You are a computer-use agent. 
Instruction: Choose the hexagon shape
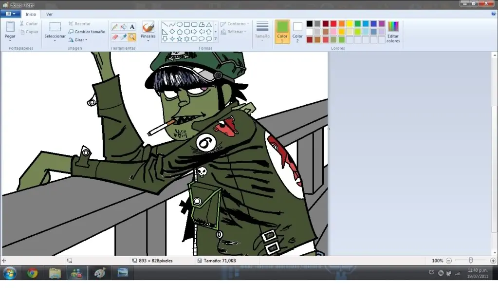click(x=187, y=32)
